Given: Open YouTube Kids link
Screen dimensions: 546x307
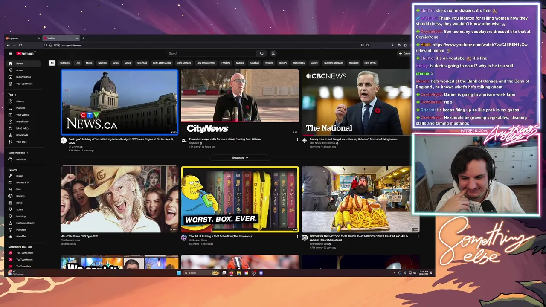Looking at the screenshot, I should coord(23,266).
